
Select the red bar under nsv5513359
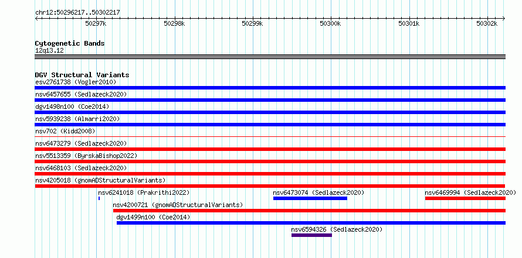tap(270, 161)
